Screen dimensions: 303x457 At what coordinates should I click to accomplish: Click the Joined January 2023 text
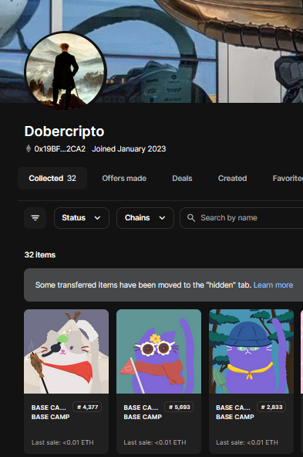[129, 148]
